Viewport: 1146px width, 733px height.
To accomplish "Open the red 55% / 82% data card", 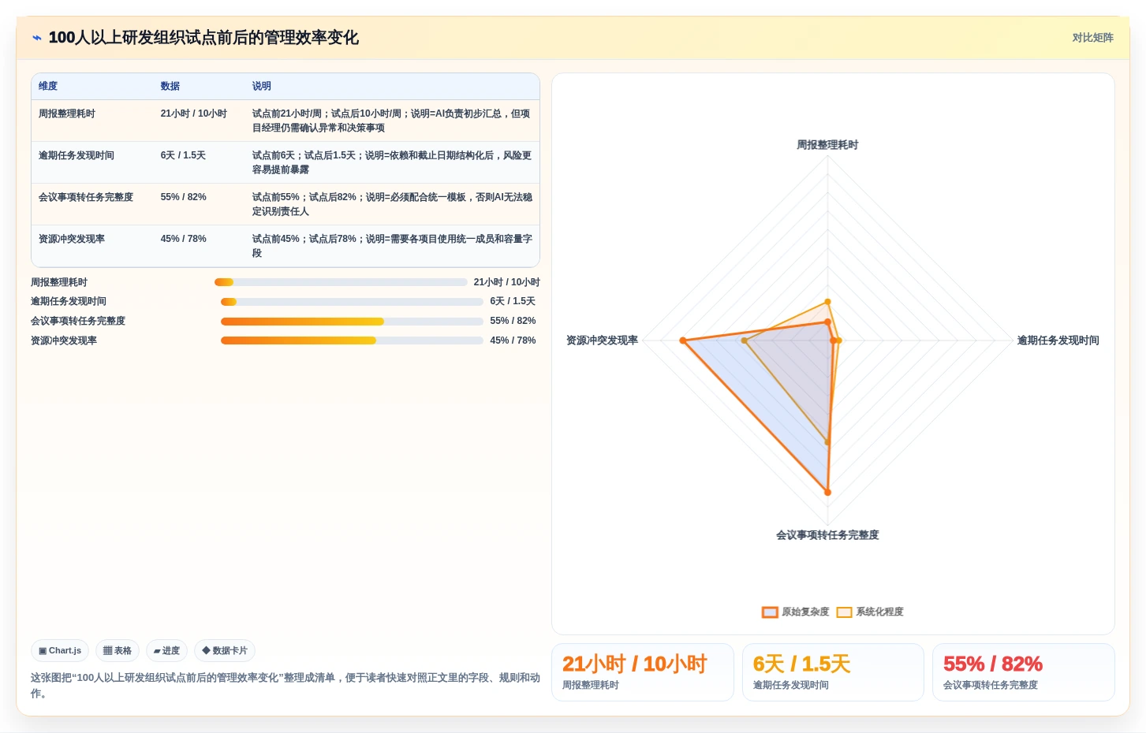I will pos(1024,672).
